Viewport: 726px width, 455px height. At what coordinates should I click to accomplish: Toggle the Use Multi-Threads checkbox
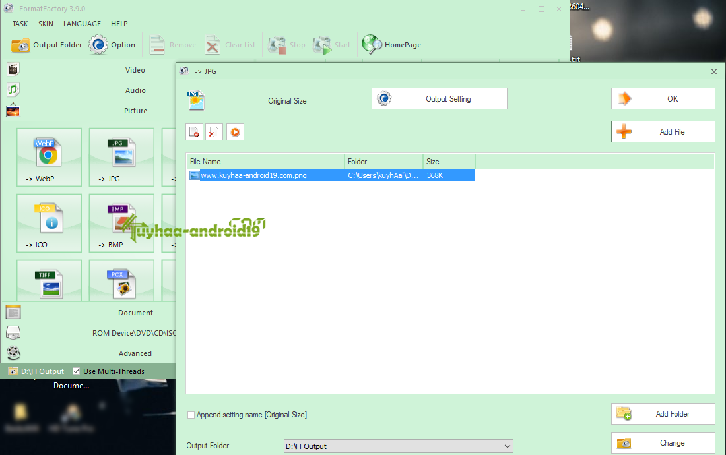click(x=77, y=371)
